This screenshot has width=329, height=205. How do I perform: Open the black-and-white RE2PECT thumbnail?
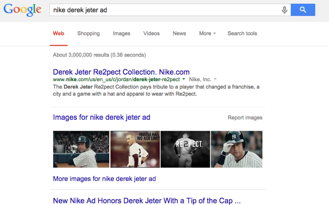coord(185,149)
